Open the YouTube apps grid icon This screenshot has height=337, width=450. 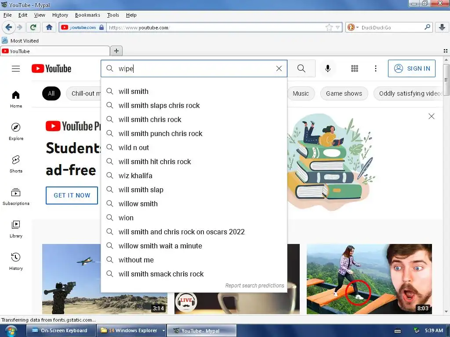point(355,68)
